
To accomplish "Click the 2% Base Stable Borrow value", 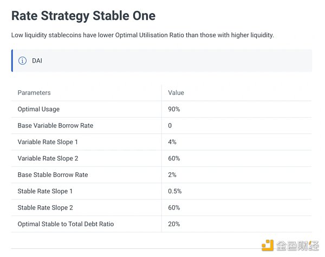I will pyautogui.click(x=172, y=175).
